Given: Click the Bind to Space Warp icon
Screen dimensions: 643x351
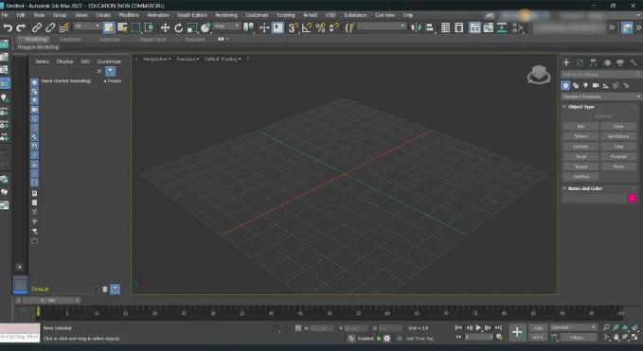Looking at the screenshot, I should pos(63,27).
